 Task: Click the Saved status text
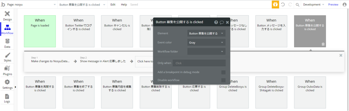(x=134, y=5)
